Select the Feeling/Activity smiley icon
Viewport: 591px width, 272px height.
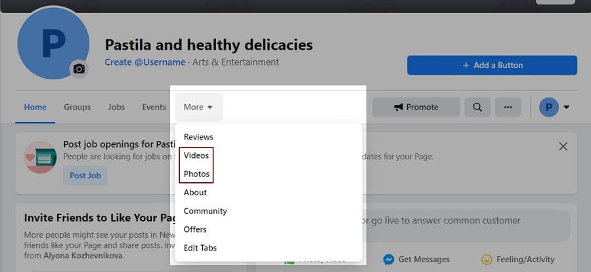[487, 259]
